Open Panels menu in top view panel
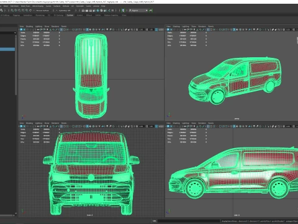The width and height of the screenshot is (298, 224). tap(64, 26)
